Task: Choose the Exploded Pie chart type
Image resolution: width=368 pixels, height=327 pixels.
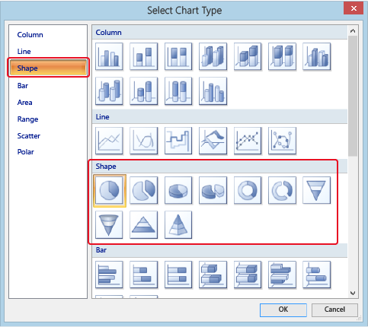Action: [x=144, y=191]
